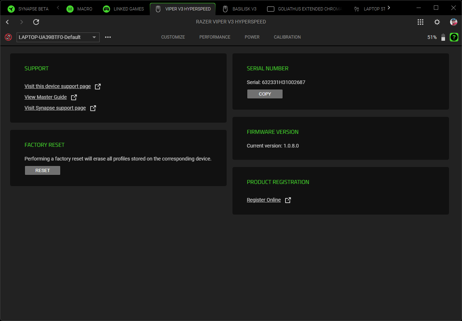
Task: Open the user account avatar
Action: [454, 22]
